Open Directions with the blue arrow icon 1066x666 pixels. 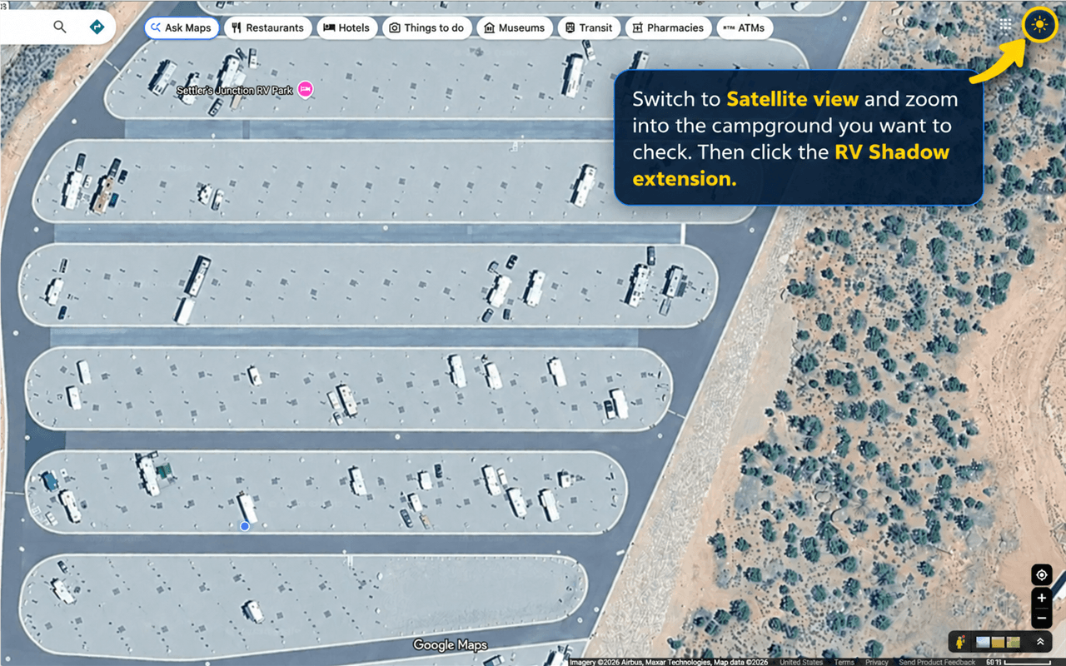[97, 27]
